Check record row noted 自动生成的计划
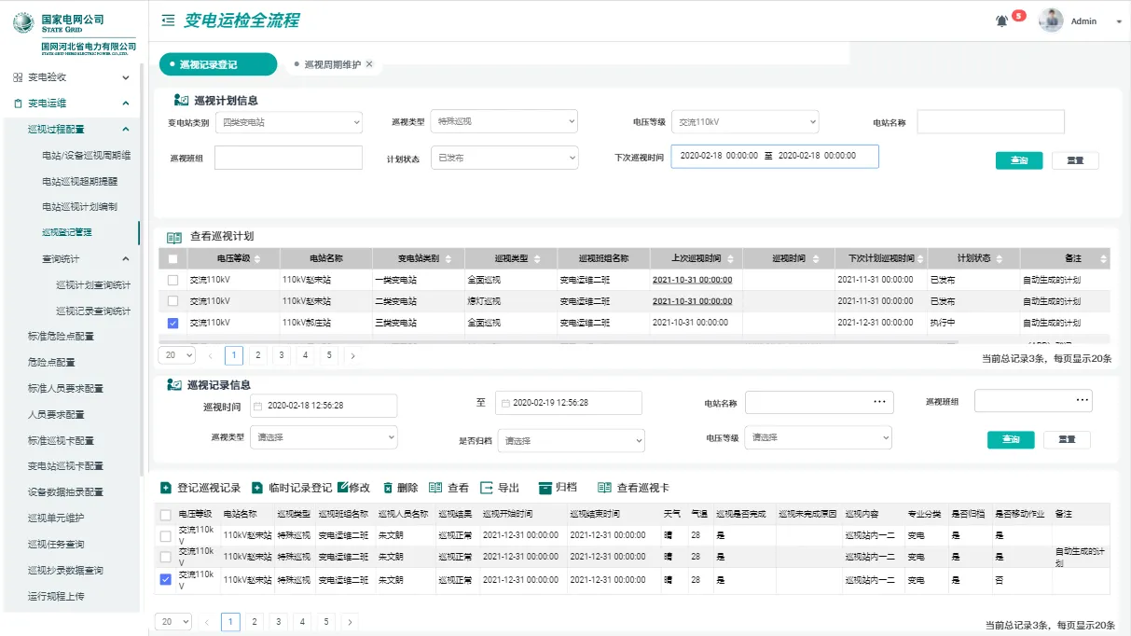The image size is (1131, 636). (x=166, y=557)
